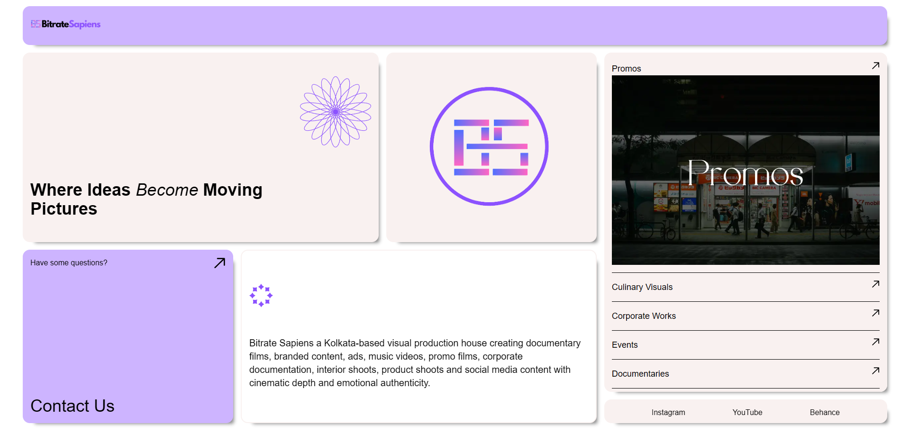The height and width of the screenshot is (443, 910).
Task: Click the arrow beside Documentaries
Action: 875,371
